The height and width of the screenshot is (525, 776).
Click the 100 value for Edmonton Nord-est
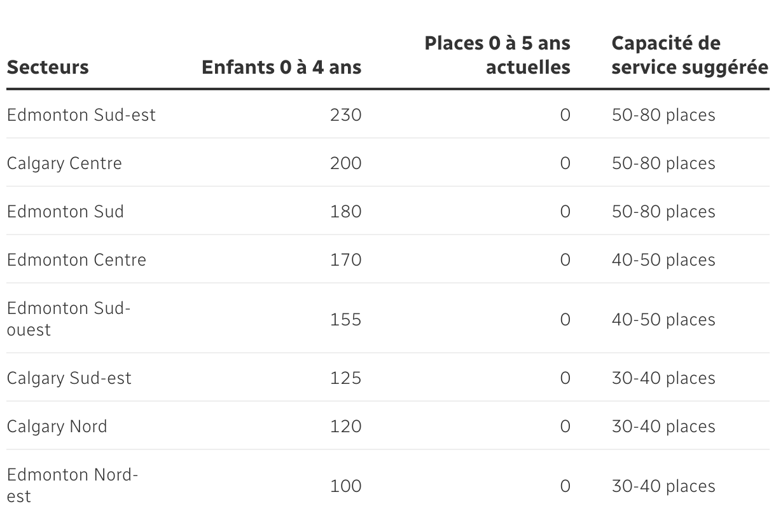point(345,486)
